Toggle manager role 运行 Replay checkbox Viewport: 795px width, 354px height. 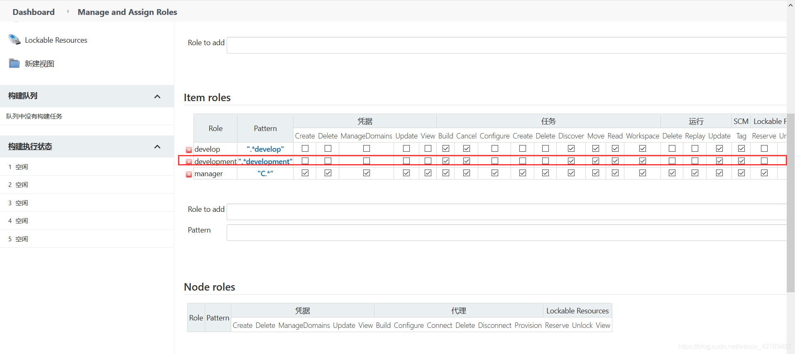[695, 173]
